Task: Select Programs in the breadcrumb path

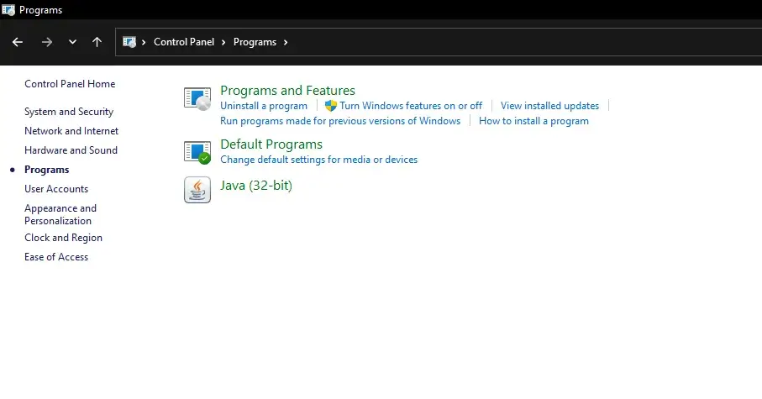Action: 255,42
